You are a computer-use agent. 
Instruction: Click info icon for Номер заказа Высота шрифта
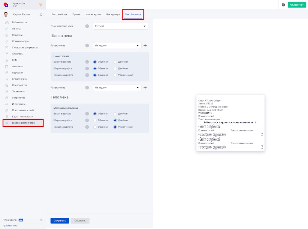click(x=87, y=62)
